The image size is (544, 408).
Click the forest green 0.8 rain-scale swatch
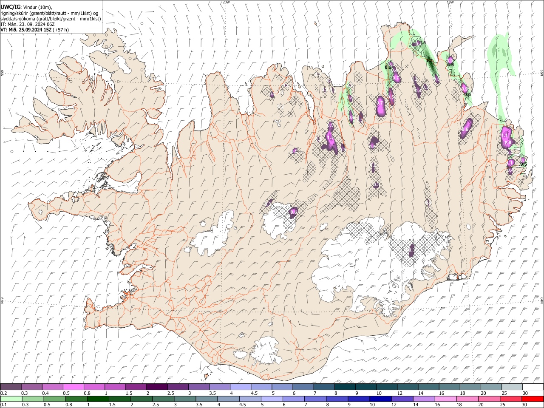pyautogui.click(x=76, y=399)
